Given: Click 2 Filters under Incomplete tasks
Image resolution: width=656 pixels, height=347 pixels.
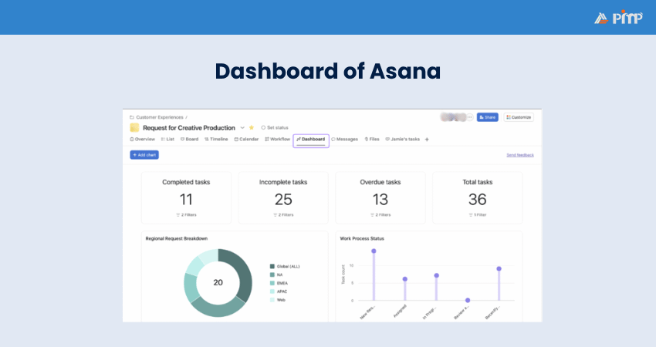Looking at the screenshot, I should 283,215.
